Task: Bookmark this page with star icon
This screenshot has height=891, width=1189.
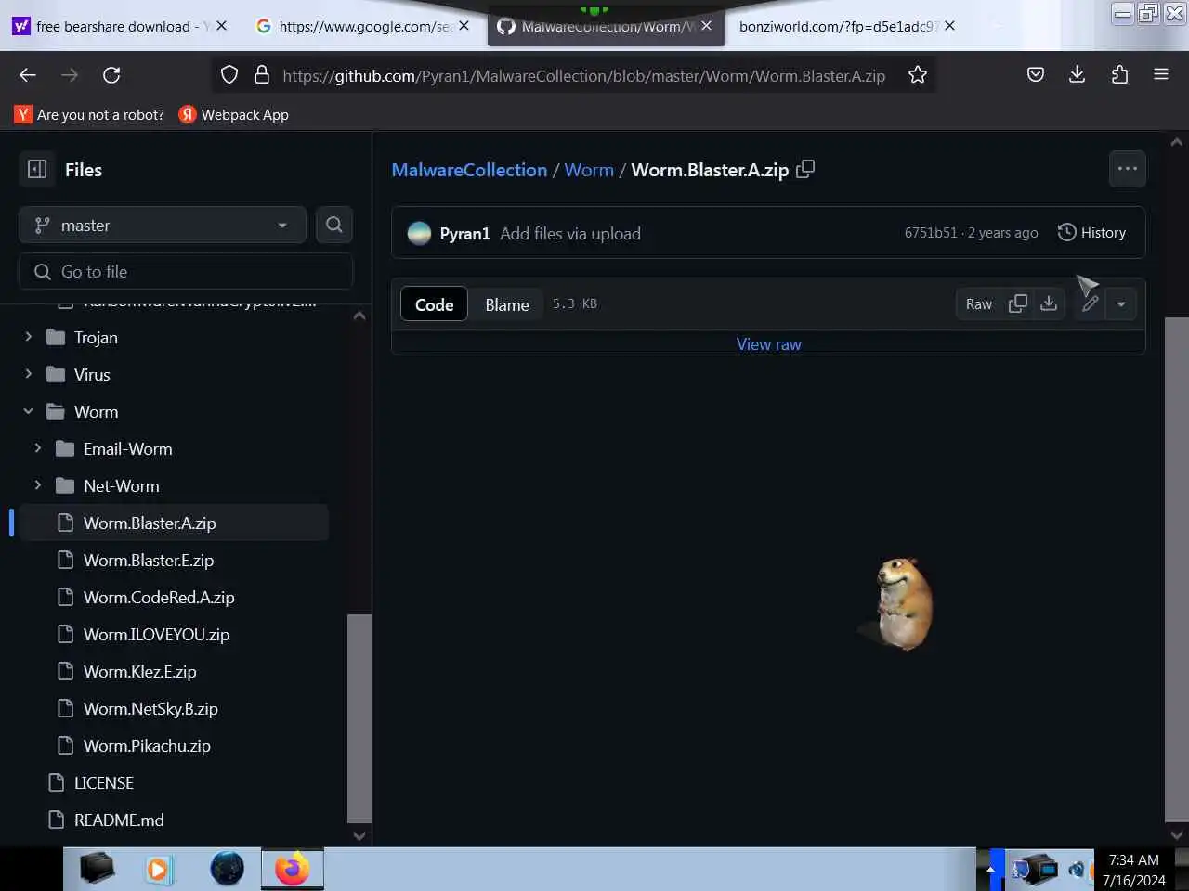Action: (x=918, y=75)
